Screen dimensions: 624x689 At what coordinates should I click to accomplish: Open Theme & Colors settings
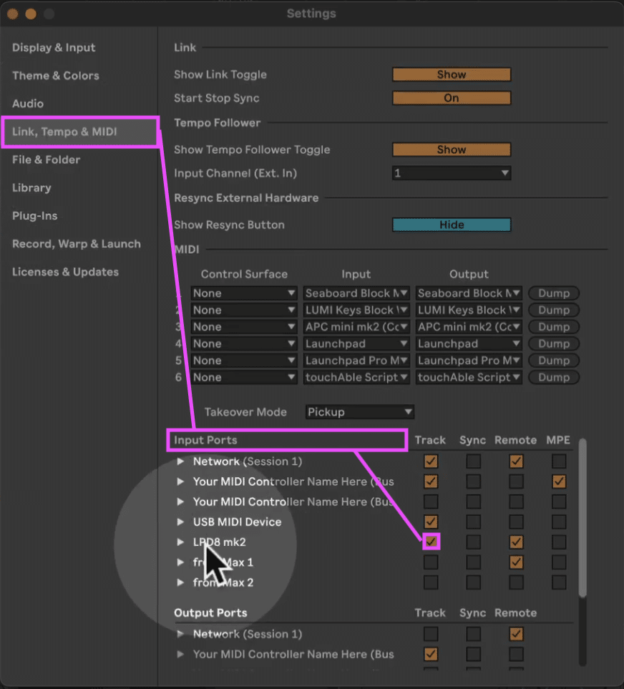pos(56,76)
